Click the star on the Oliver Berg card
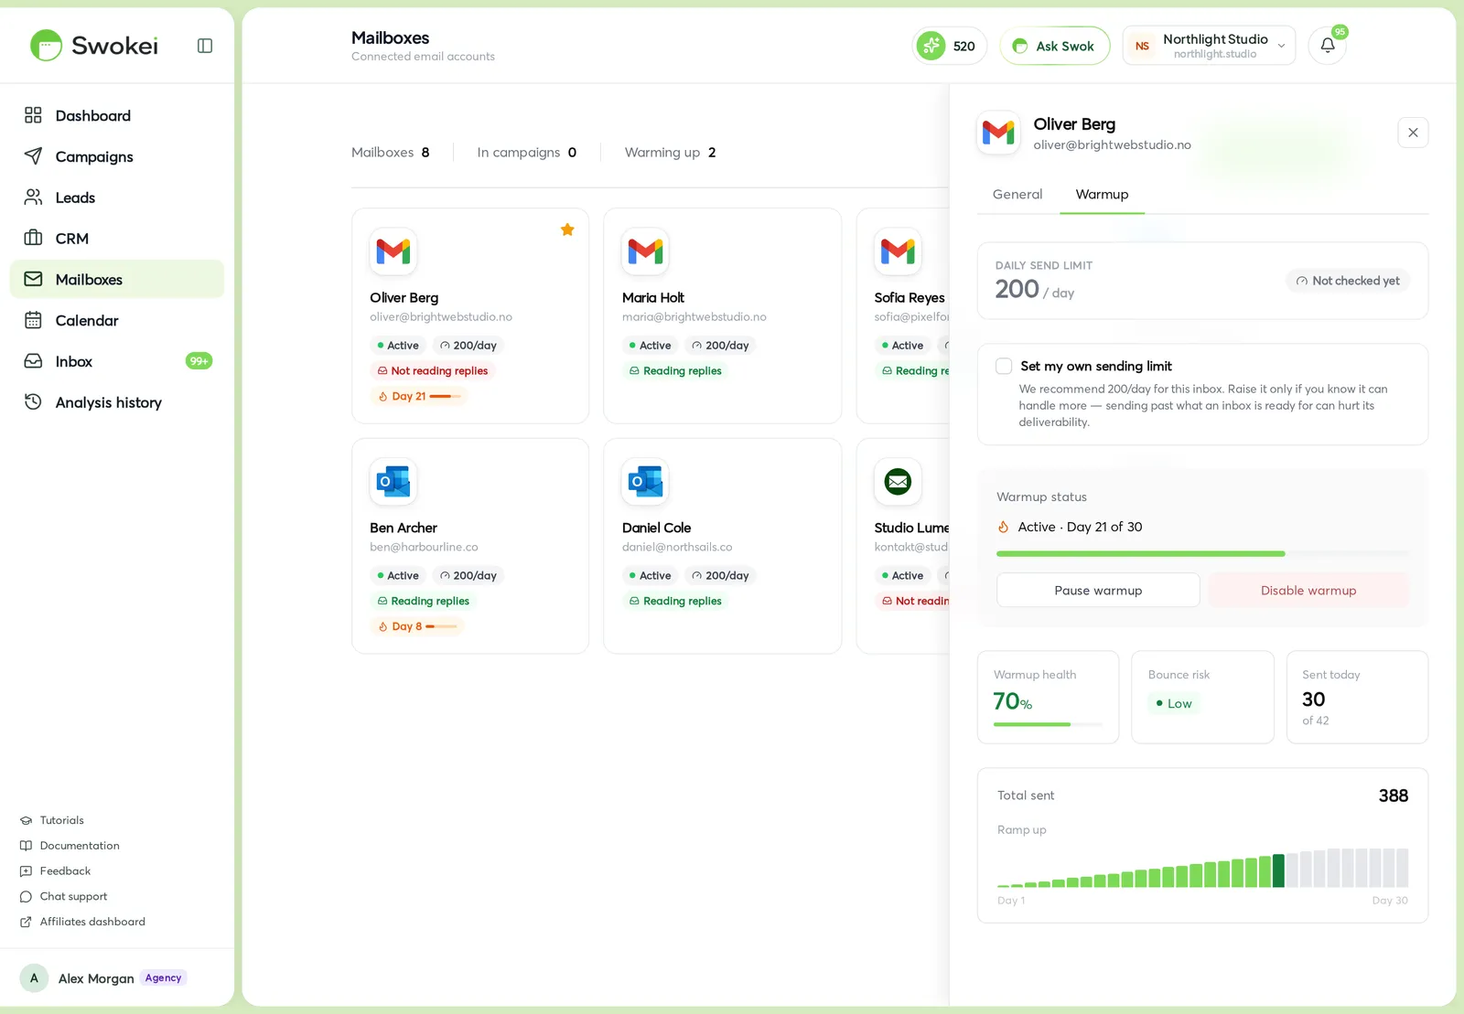The image size is (1464, 1014). [567, 229]
